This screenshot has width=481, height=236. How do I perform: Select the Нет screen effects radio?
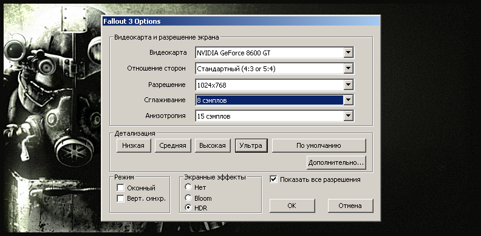tap(188, 187)
